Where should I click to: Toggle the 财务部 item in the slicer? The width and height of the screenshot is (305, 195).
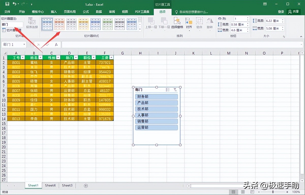(x=156, y=96)
